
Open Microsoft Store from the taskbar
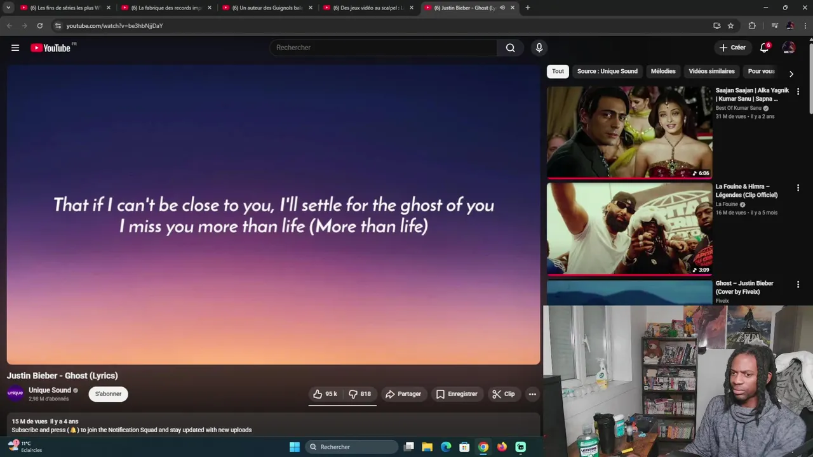[x=464, y=447]
